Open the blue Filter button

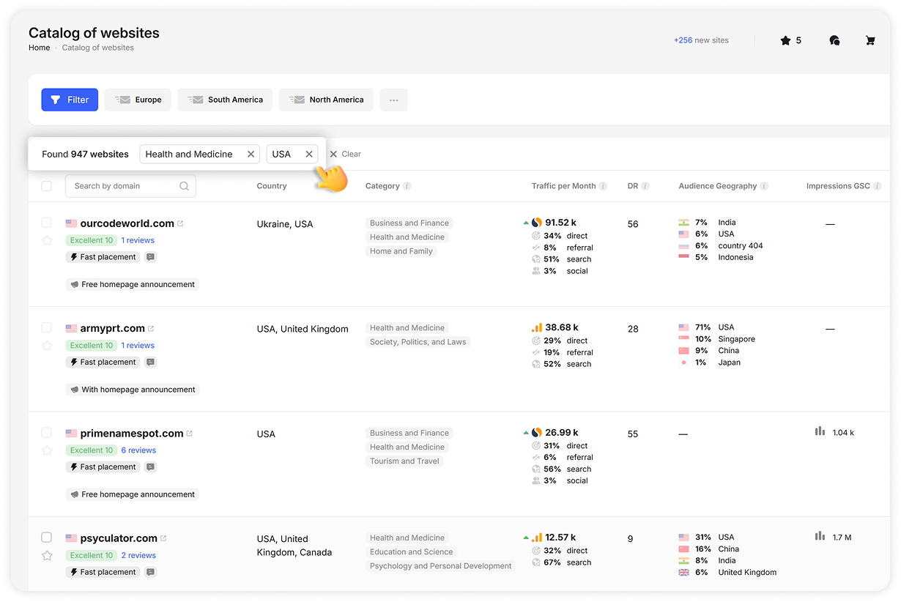70,100
